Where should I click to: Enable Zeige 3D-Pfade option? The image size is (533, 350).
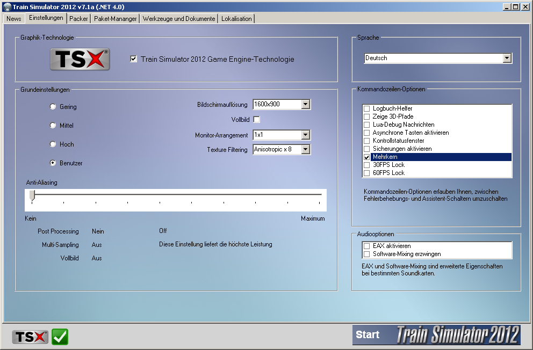pos(367,116)
